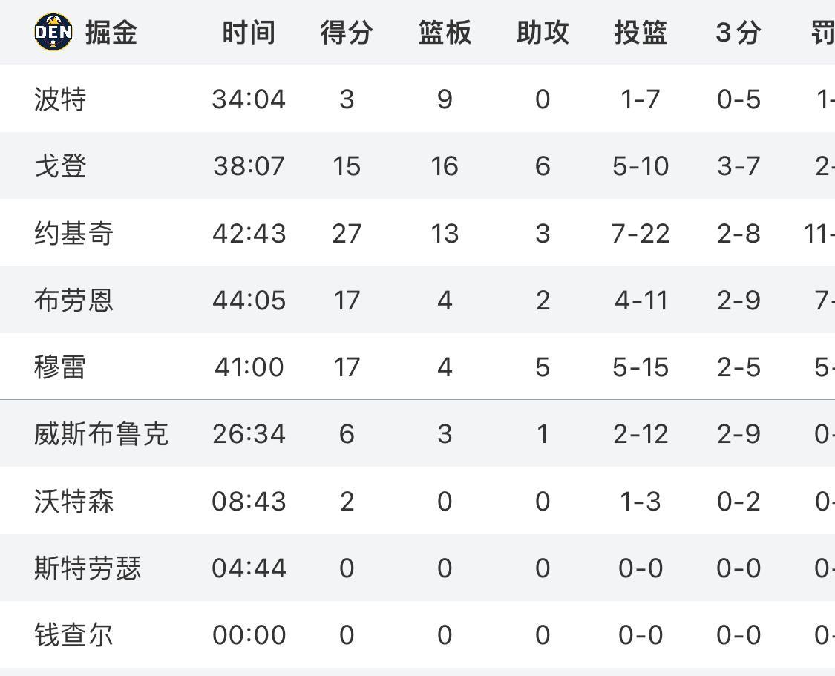The height and width of the screenshot is (676, 835).
Task: Click 约基奇's 7-22 shooting cell
Action: pyautogui.click(x=641, y=234)
